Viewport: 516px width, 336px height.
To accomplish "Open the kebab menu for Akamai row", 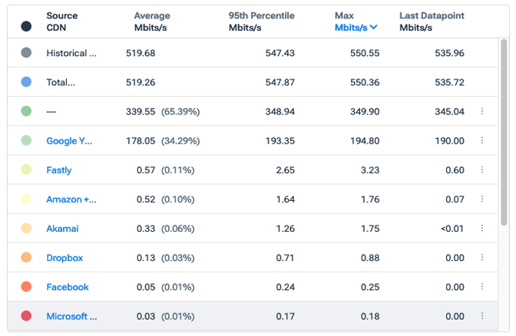I will (482, 229).
